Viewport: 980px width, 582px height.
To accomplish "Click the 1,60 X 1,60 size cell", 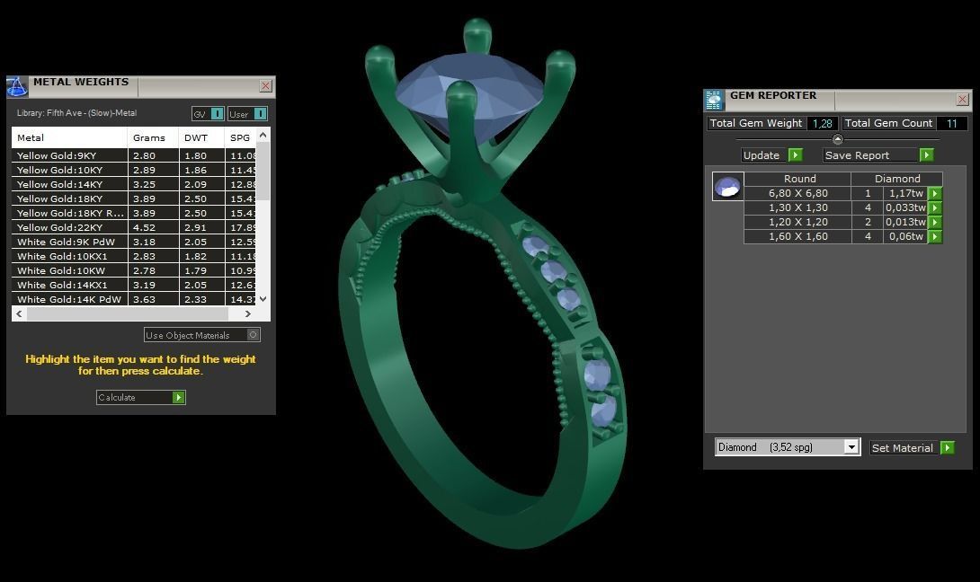I will 798,237.
